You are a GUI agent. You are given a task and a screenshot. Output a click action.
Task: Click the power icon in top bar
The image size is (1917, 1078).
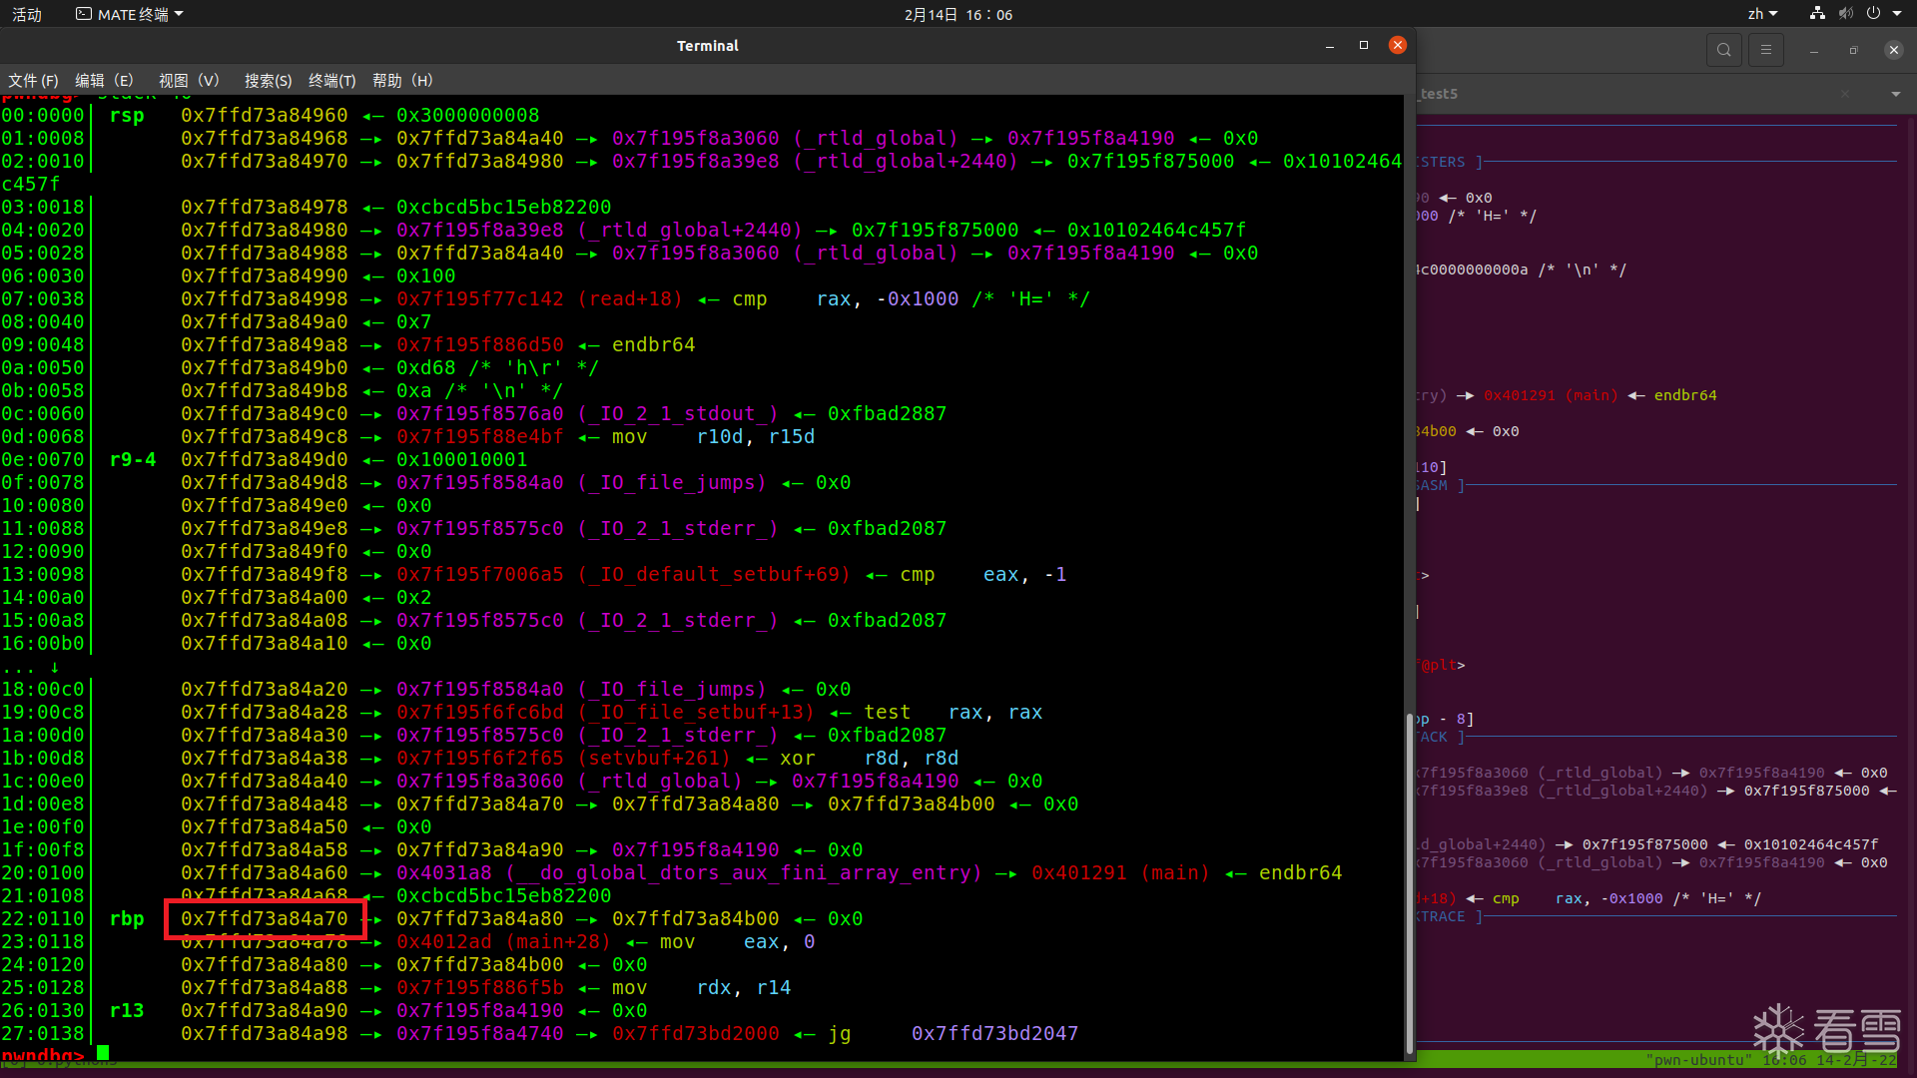1873,14
